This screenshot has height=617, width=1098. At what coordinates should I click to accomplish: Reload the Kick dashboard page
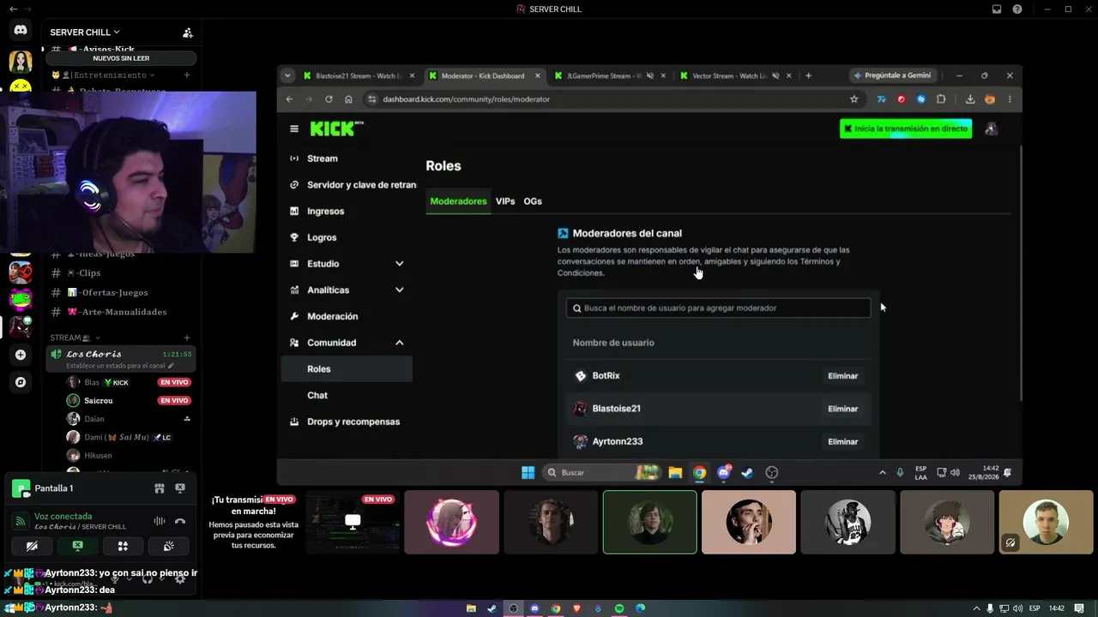[329, 99]
